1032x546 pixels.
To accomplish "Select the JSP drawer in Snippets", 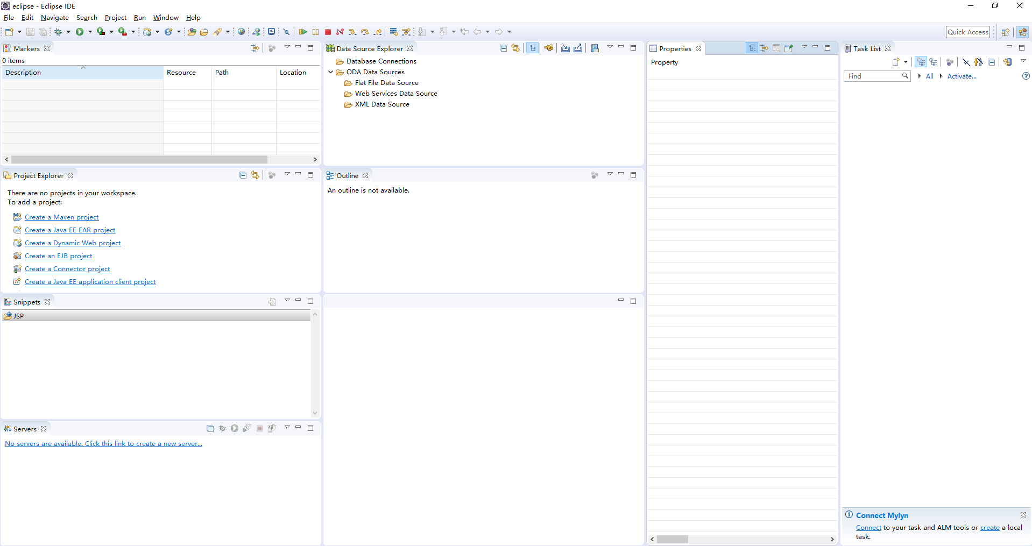I will pyautogui.click(x=156, y=316).
